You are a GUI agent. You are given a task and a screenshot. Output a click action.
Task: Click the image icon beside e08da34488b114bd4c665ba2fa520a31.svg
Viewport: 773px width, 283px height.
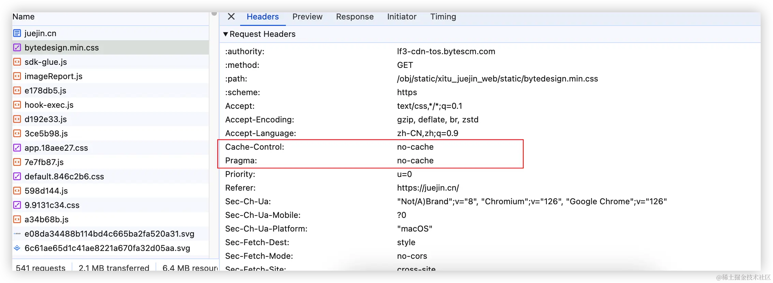point(17,234)
